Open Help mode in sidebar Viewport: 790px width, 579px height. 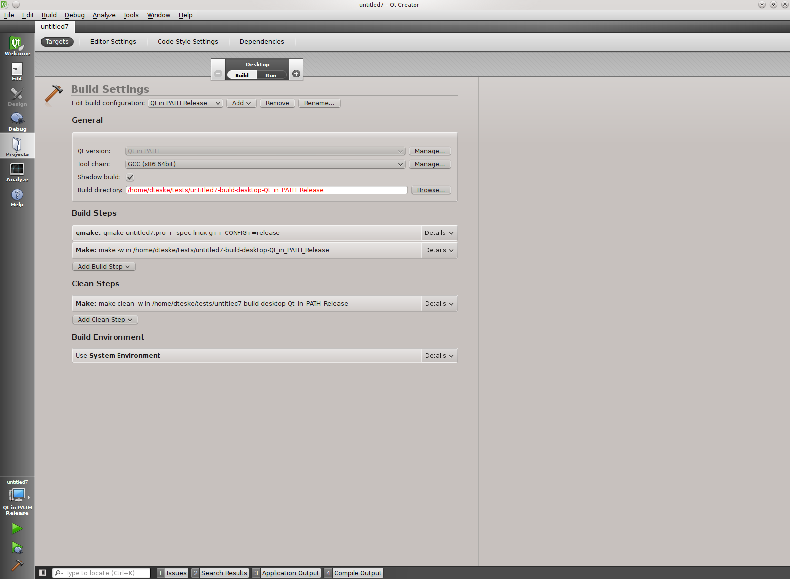point(17,197)
